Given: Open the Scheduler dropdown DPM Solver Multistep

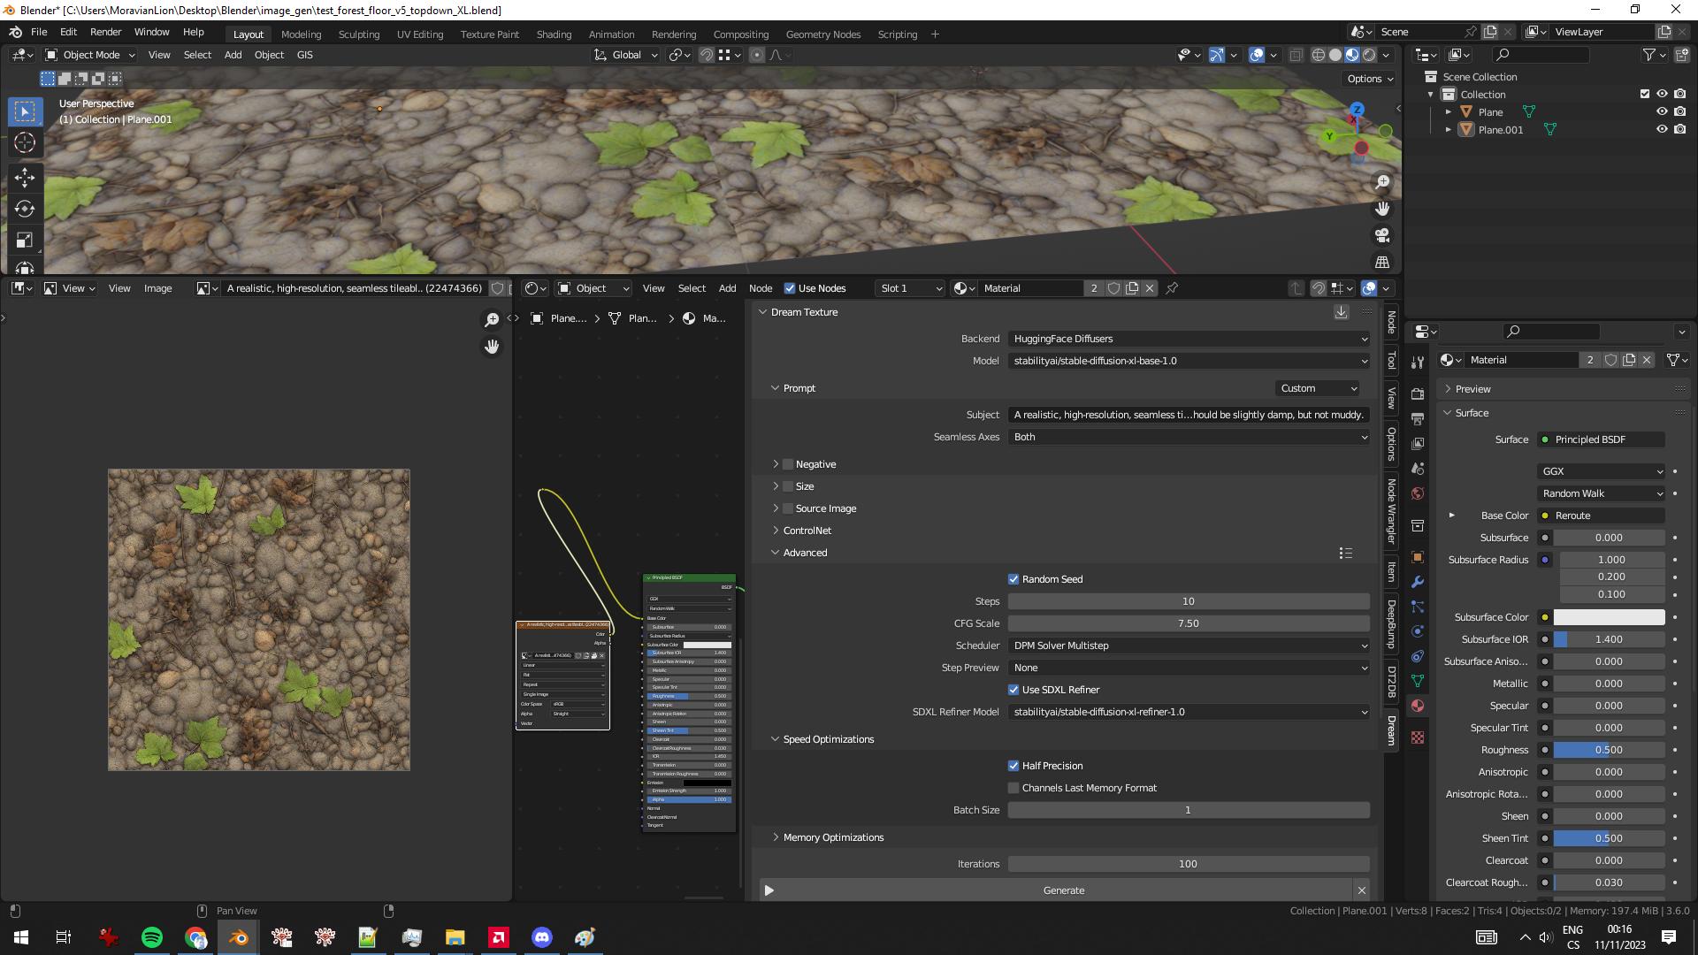Looking at the screenshot, I should [x=1189, y=646].
